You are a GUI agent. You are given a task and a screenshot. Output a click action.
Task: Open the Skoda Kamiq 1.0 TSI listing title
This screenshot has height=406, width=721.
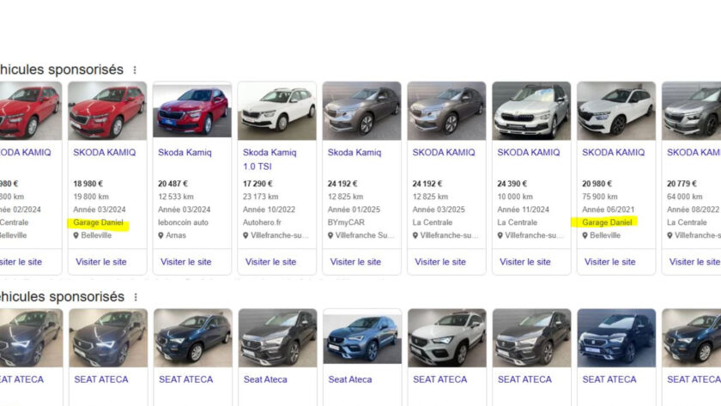(x=270, y=159)
